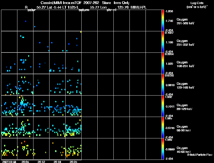Click the Oxygen 331-589 keV color bar
Screen dimensions: 214x163
point(163,20)
